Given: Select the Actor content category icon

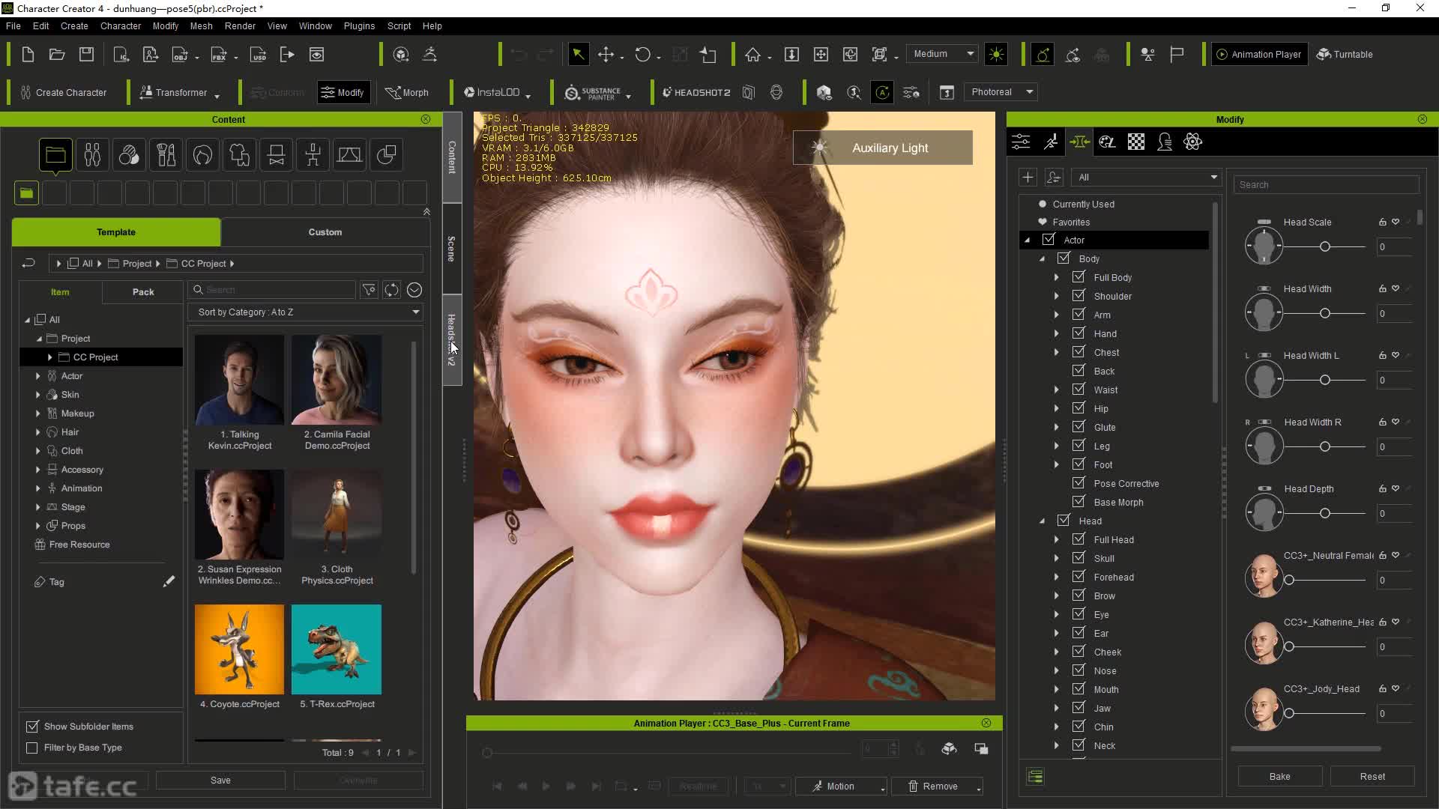Looking at the screenshot, I should [92, 155].
